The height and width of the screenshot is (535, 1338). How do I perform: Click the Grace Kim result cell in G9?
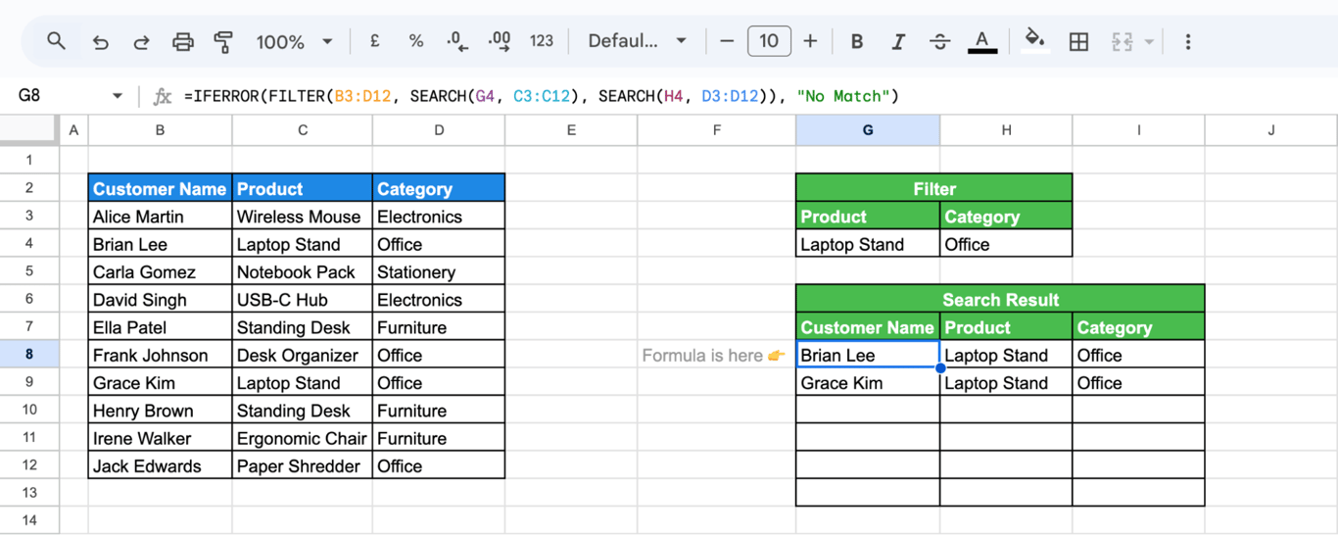(868, 383)
